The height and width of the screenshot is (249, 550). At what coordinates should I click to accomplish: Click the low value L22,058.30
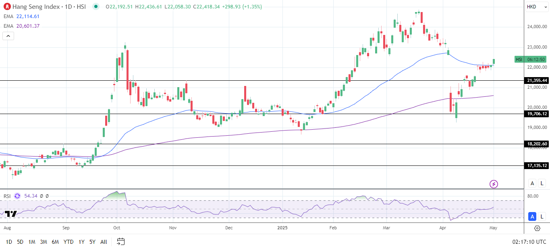click(178, 7)
